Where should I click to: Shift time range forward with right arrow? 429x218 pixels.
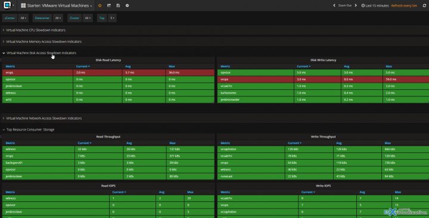(356, 5)
